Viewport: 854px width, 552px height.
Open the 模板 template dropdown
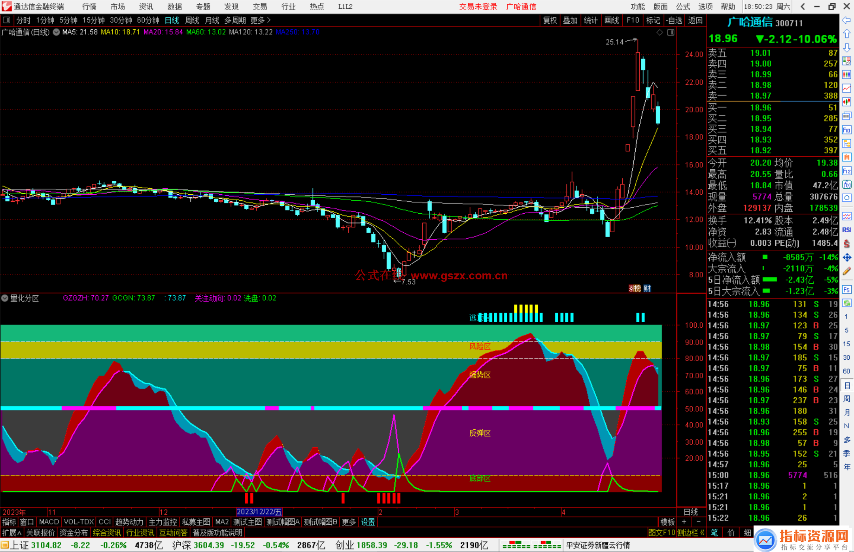(x=667, y=522)
